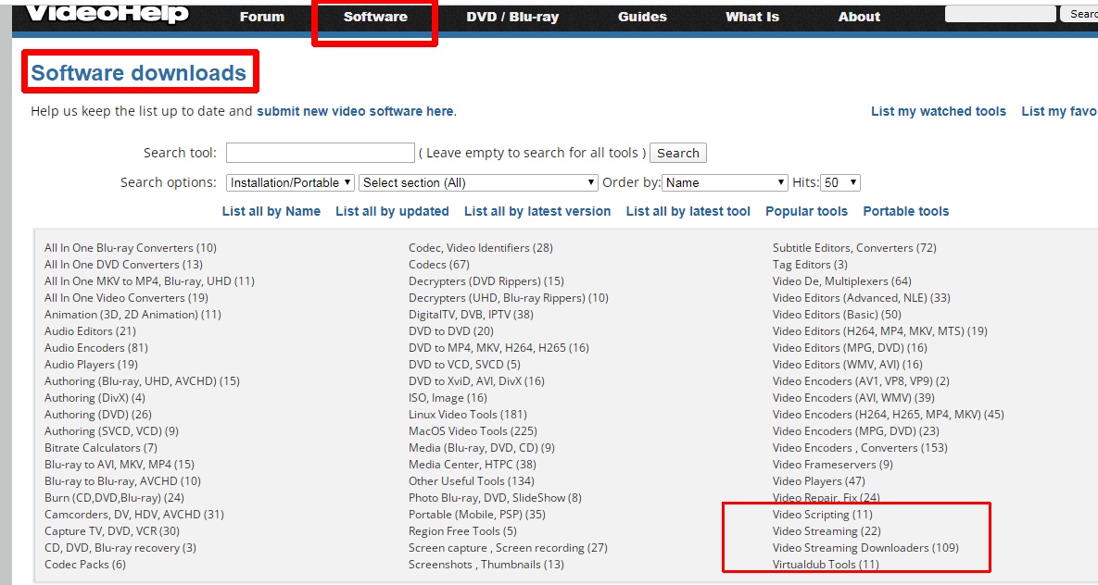Screen dimensions: 1098x585
Task: Focus the site search box in header
Action: click(x=1000, y=14)
